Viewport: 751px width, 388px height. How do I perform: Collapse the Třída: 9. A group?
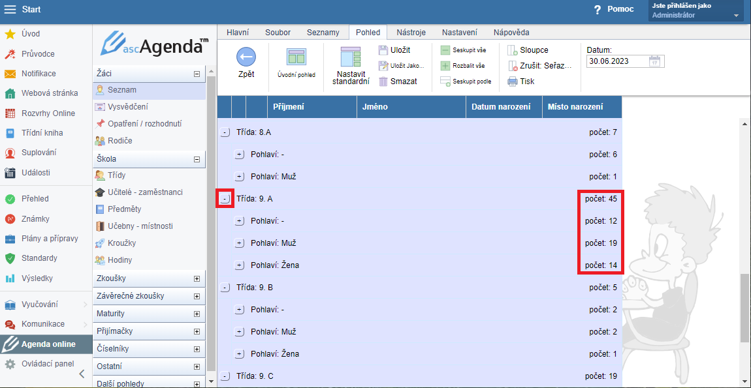tap(225, 199)
